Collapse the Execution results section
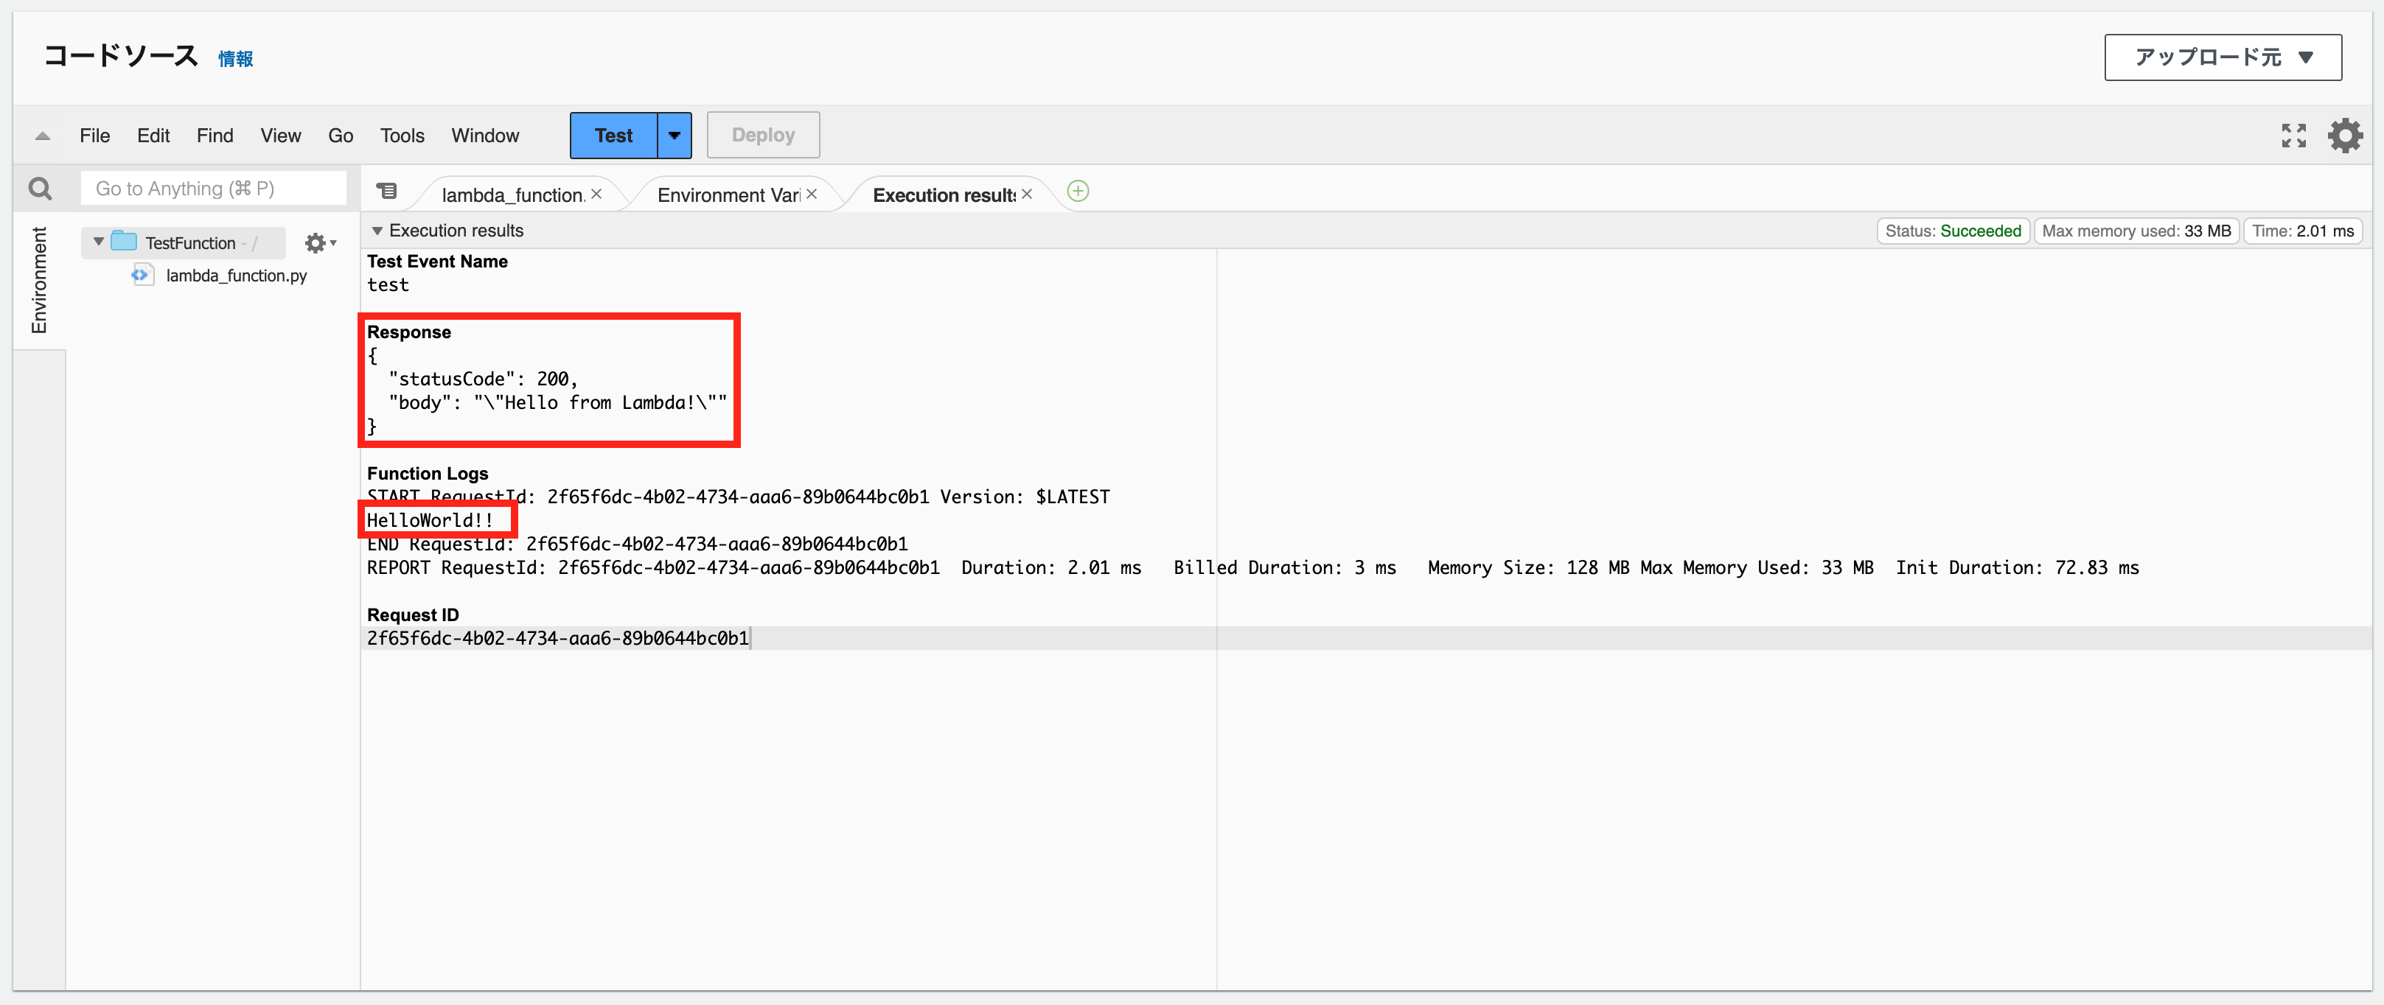Screen dimensions: 2384x1005 [377, 231]
